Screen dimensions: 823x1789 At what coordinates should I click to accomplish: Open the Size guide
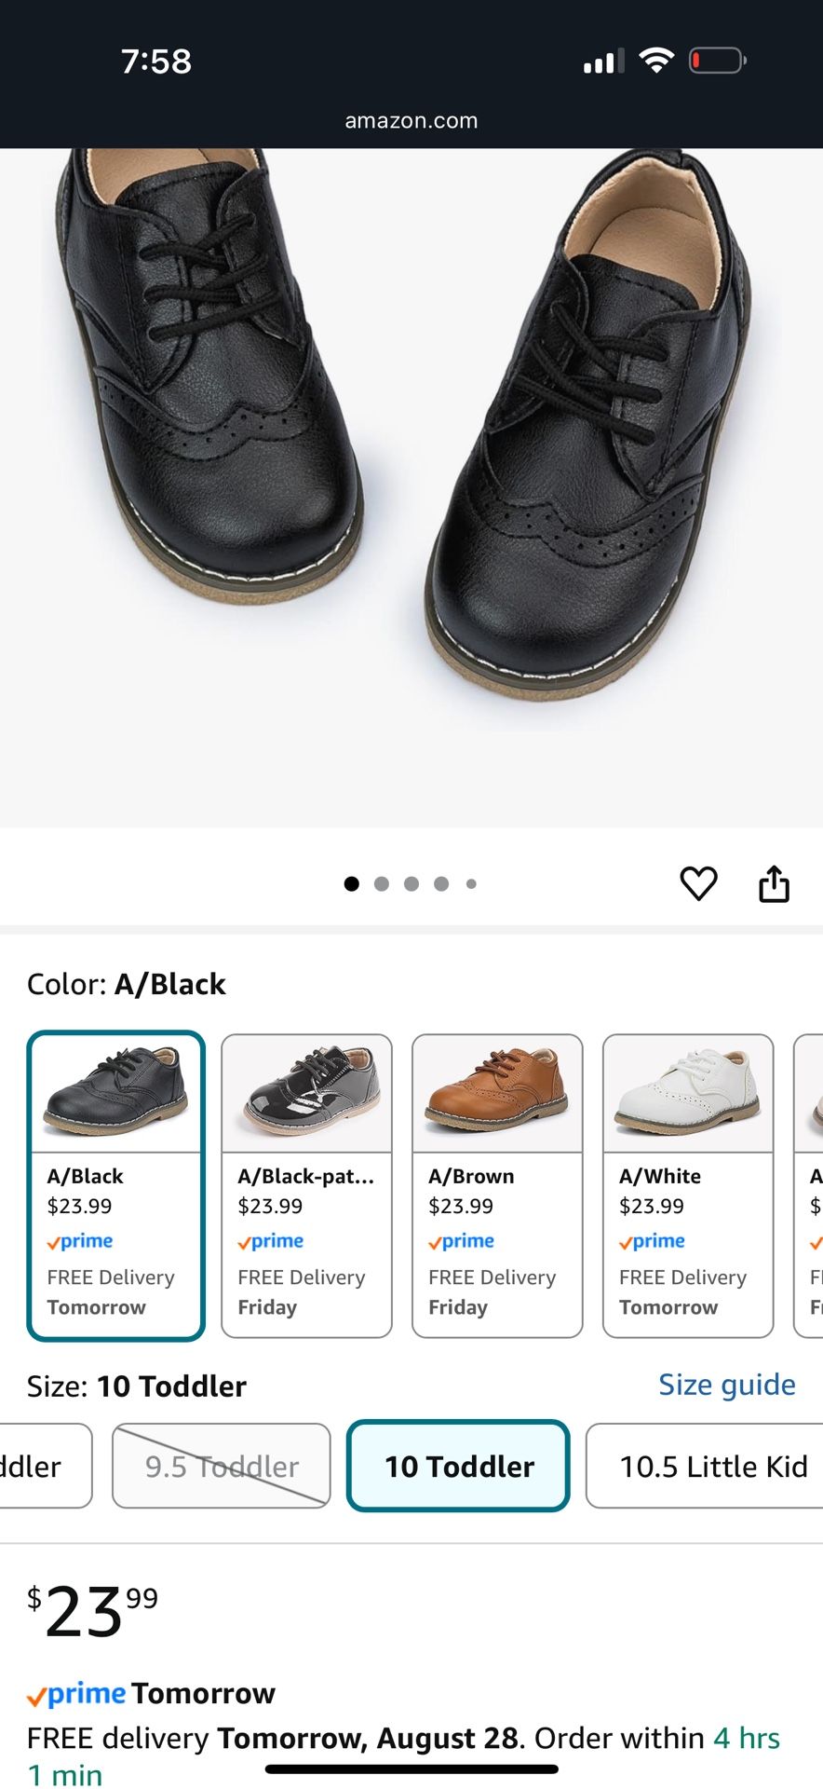(727, 1385)
